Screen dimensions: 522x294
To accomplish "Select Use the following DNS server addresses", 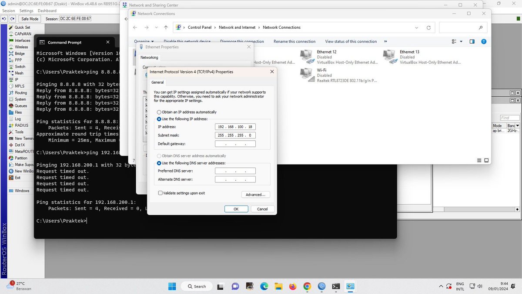I will [x=159, y=163].
